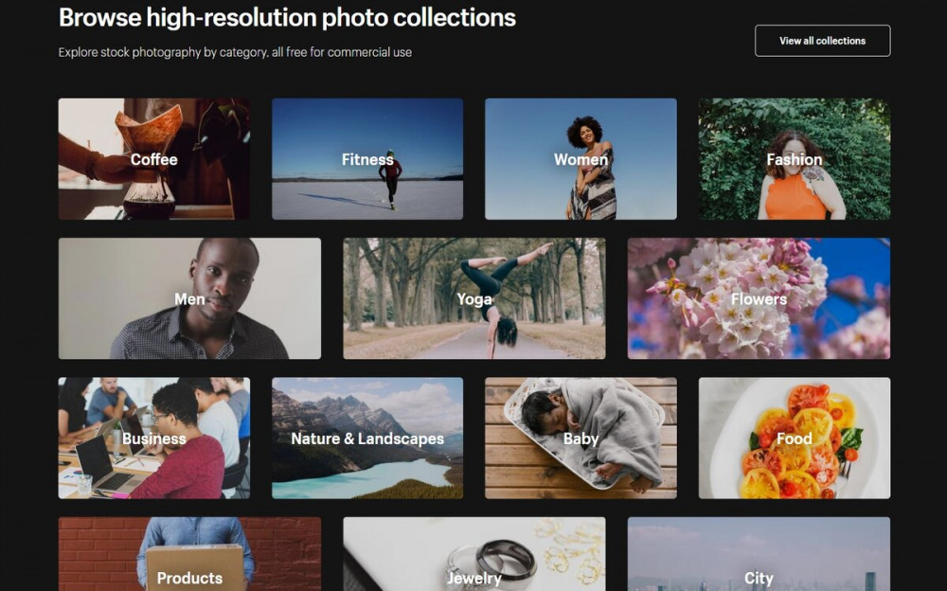Click the Yoga label text
The width and height of the screenshot is (947, 591).
[x=474, y=299]
